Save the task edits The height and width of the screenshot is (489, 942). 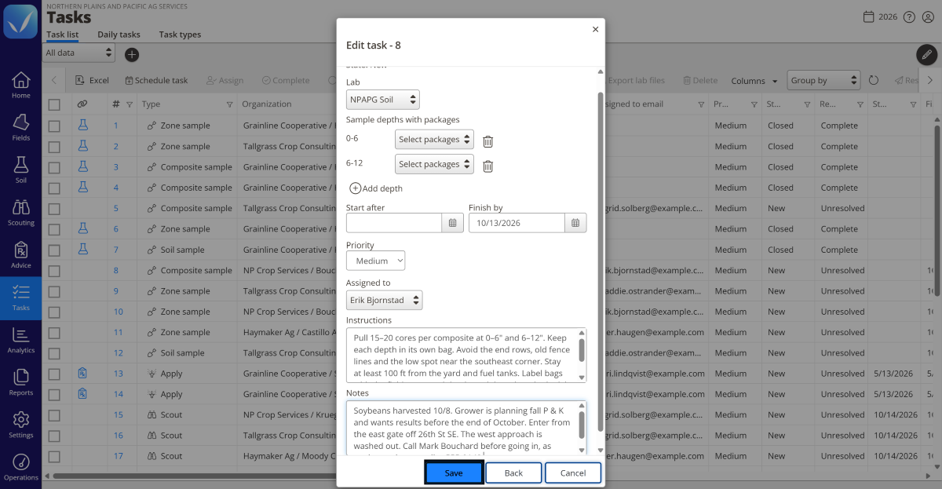[454, 473]
